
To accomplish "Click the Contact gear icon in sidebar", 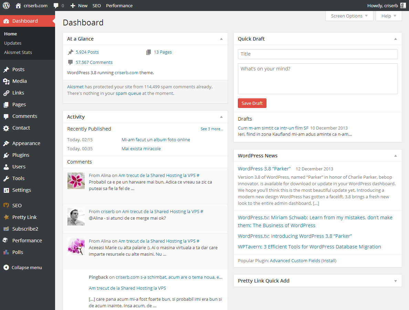I will 6,128.
